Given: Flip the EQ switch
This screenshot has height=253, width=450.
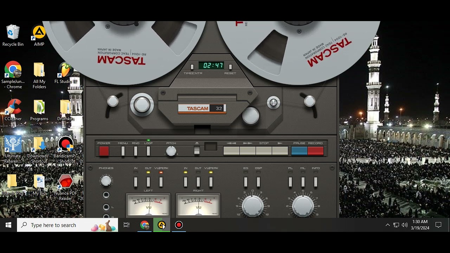Looking at the screenshot, I should 246,182.
